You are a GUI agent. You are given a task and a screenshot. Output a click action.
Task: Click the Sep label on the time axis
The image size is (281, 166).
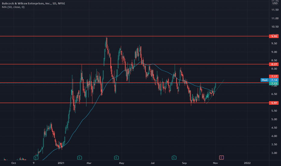[184, 163]
